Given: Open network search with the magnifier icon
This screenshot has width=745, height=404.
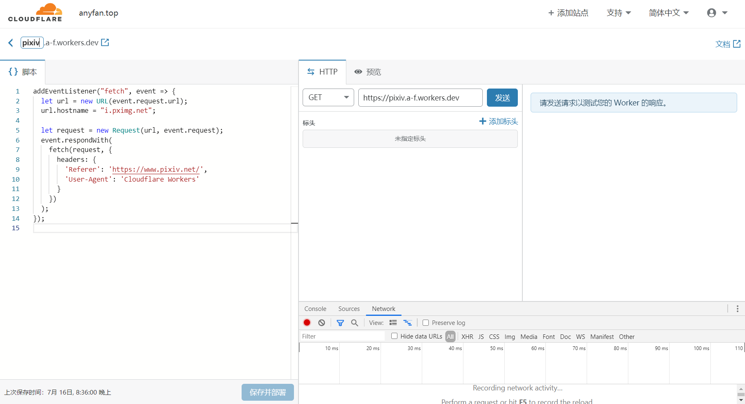Looking at the screenshot, I should click(355, 323).
